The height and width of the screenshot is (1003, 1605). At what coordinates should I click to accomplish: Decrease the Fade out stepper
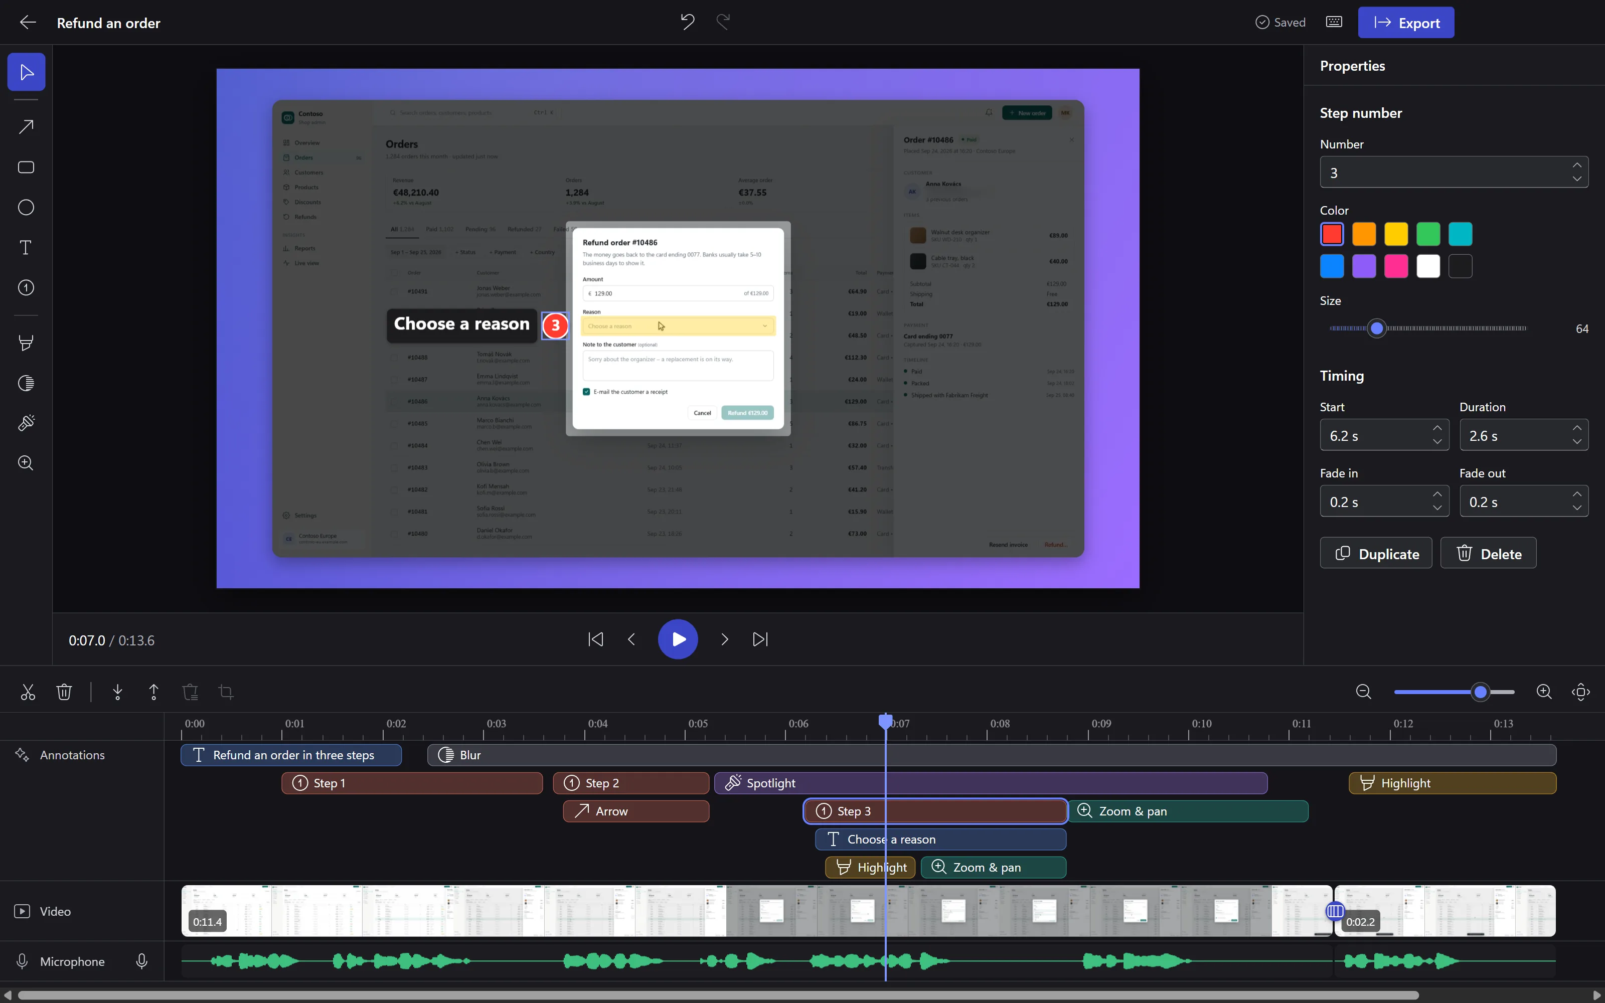pos(1577,508)
